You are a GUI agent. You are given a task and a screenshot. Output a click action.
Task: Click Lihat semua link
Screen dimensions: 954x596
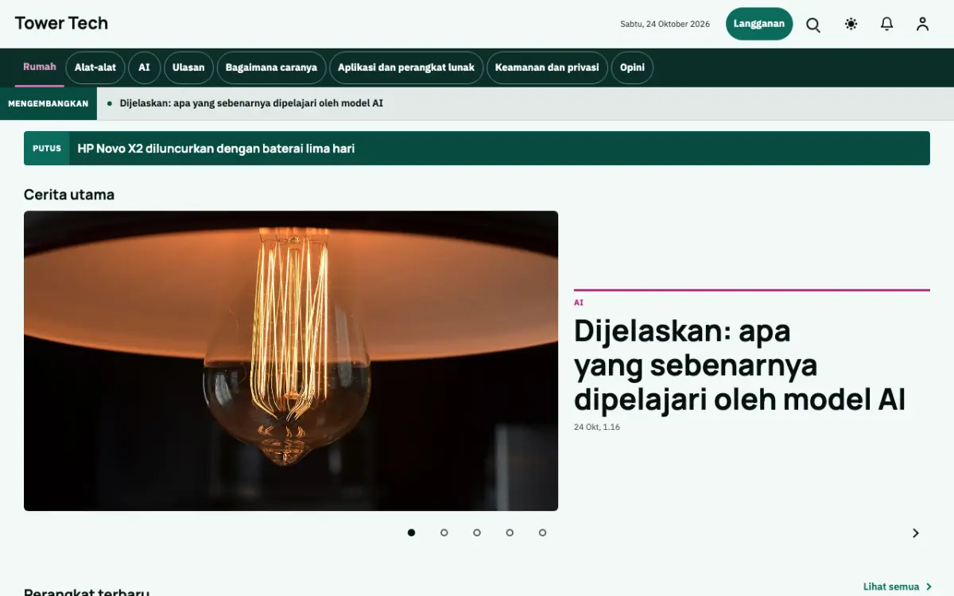(898, 586)
